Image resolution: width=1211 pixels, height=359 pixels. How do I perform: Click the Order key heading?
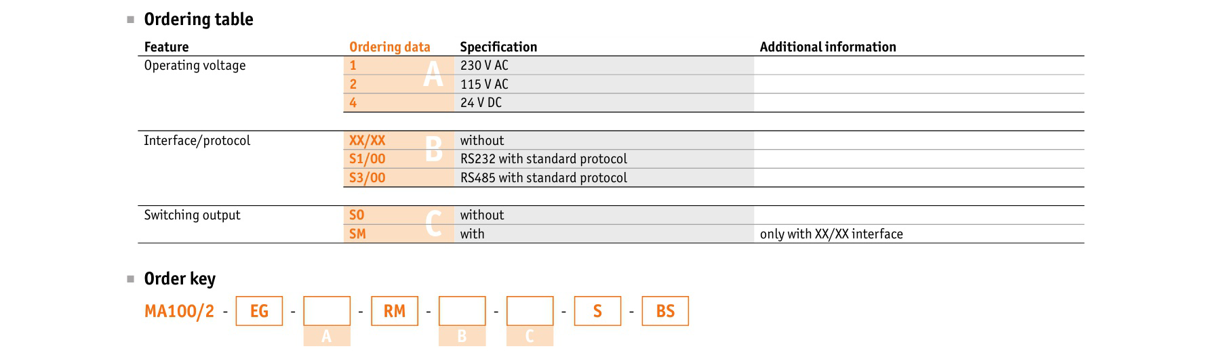(180, 279)
